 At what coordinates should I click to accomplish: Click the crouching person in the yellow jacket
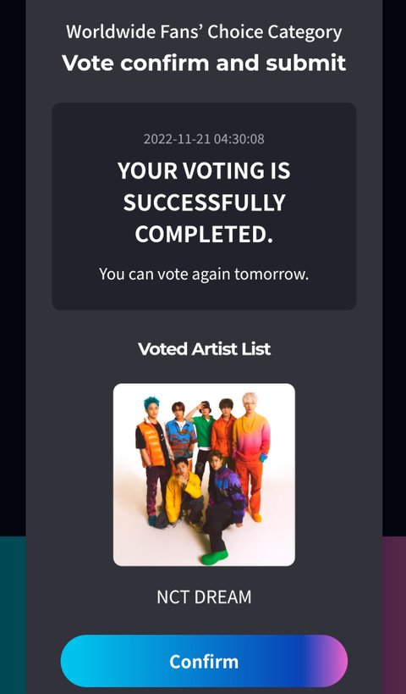(x=184, y=493)
